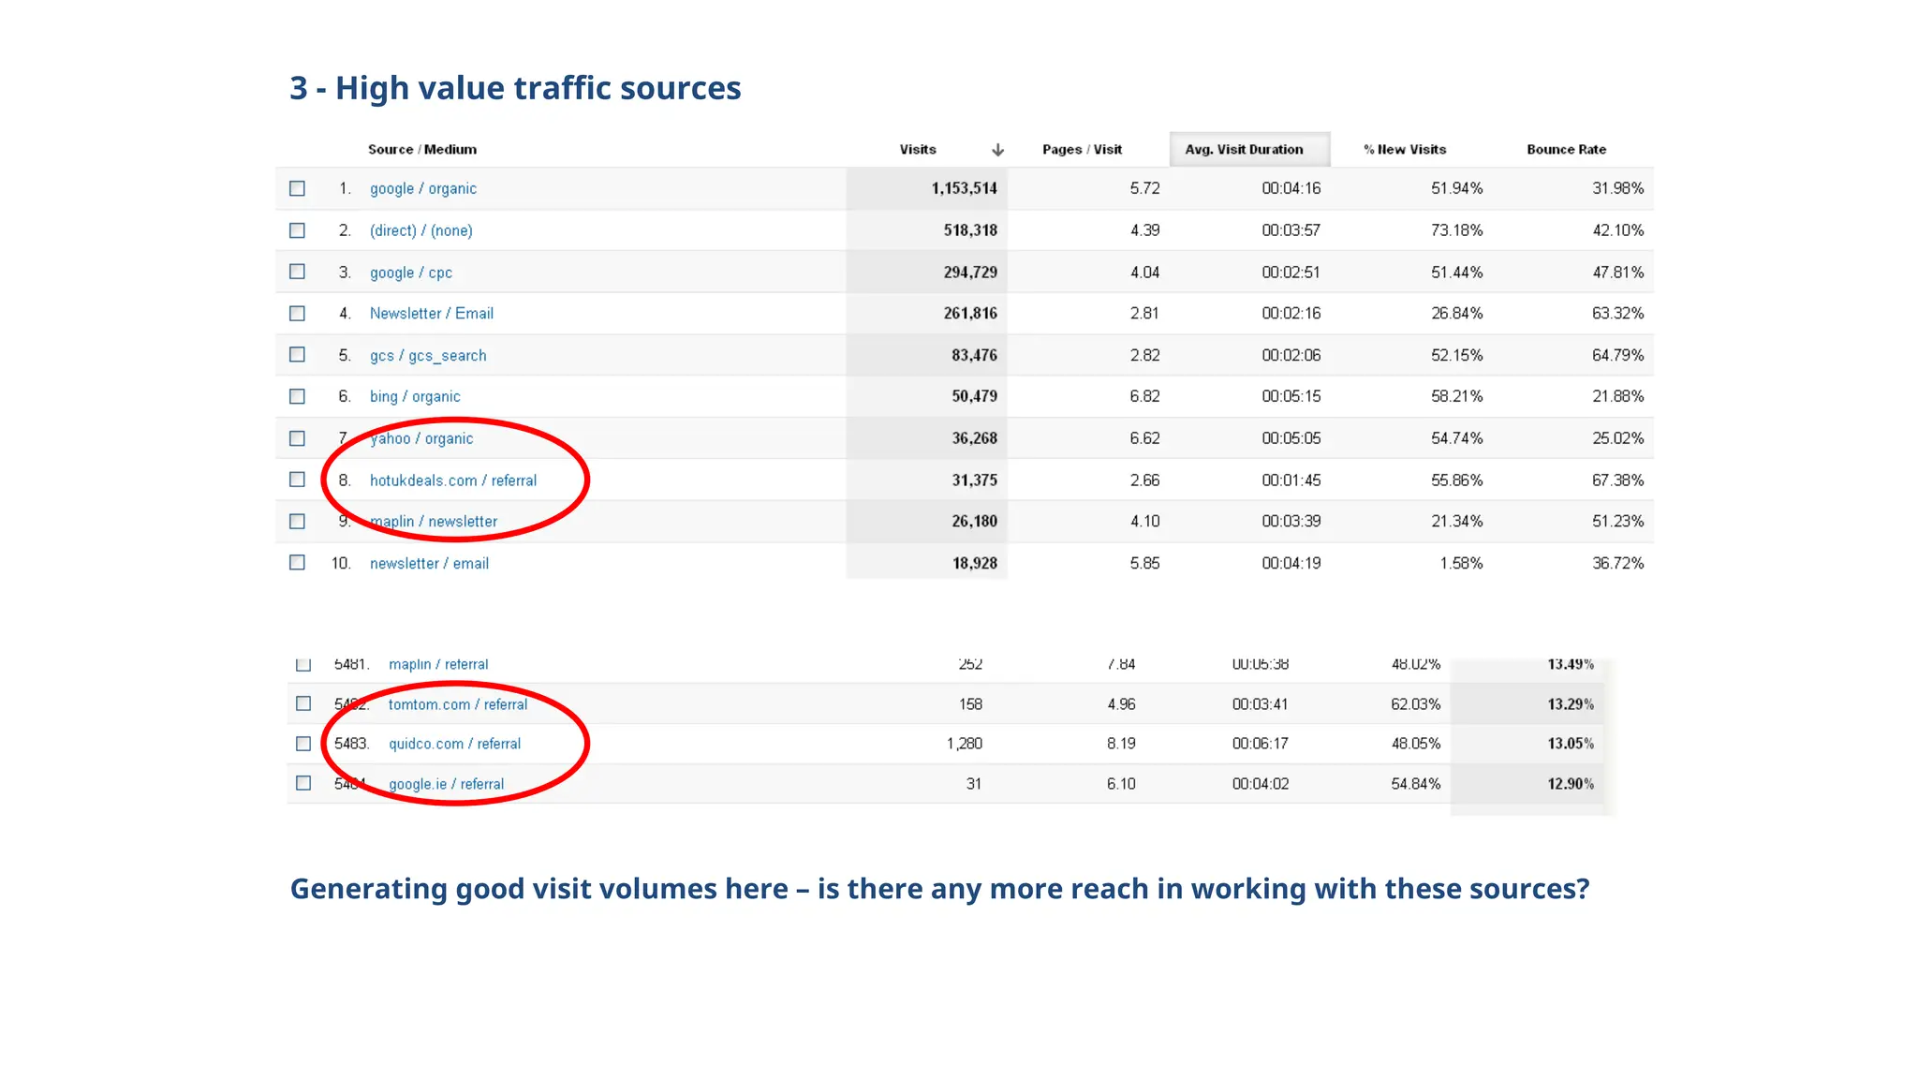The width and height of the screenshot is (1918, 1079).
Task: Tick checkbox next to hotukdeals.com referral
Action: (x=297, y=480)
